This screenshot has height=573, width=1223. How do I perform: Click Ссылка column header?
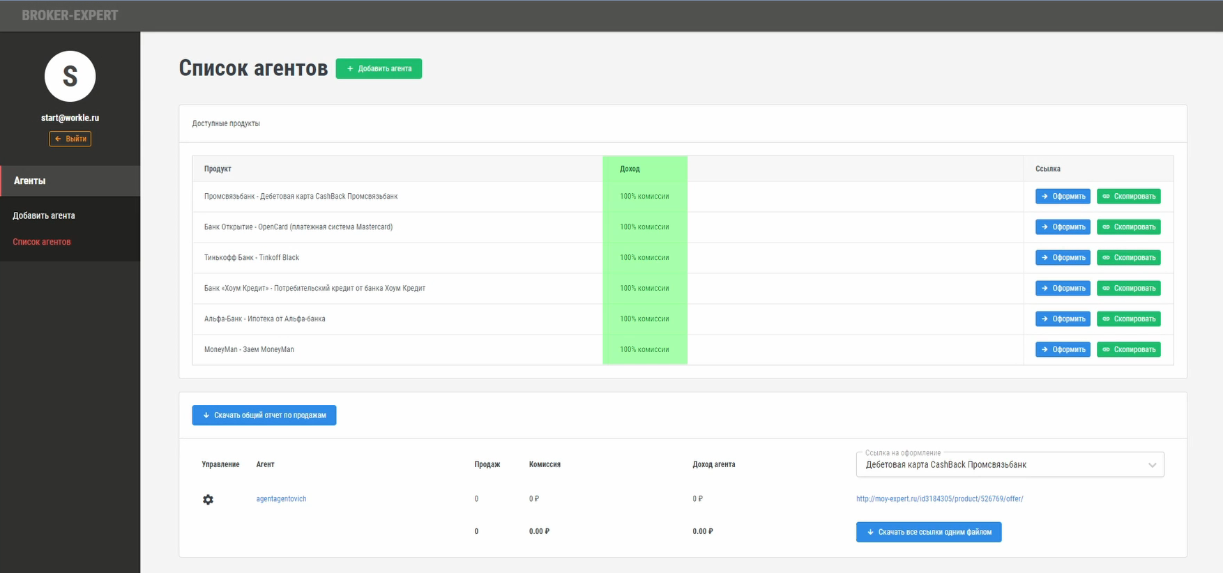tap(1047, 169)
